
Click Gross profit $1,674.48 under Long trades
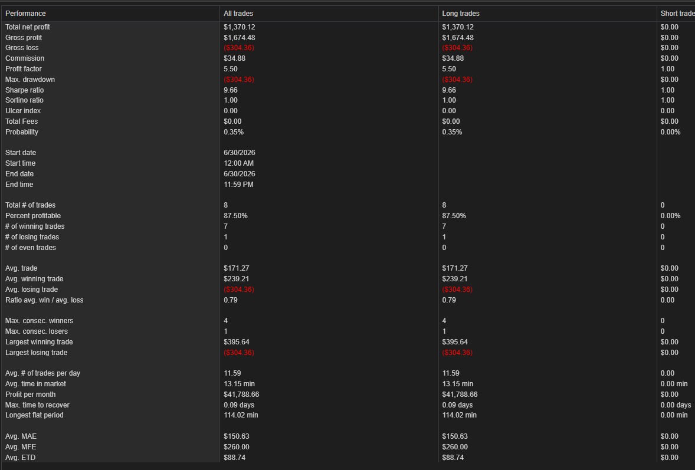click(458, 38)
